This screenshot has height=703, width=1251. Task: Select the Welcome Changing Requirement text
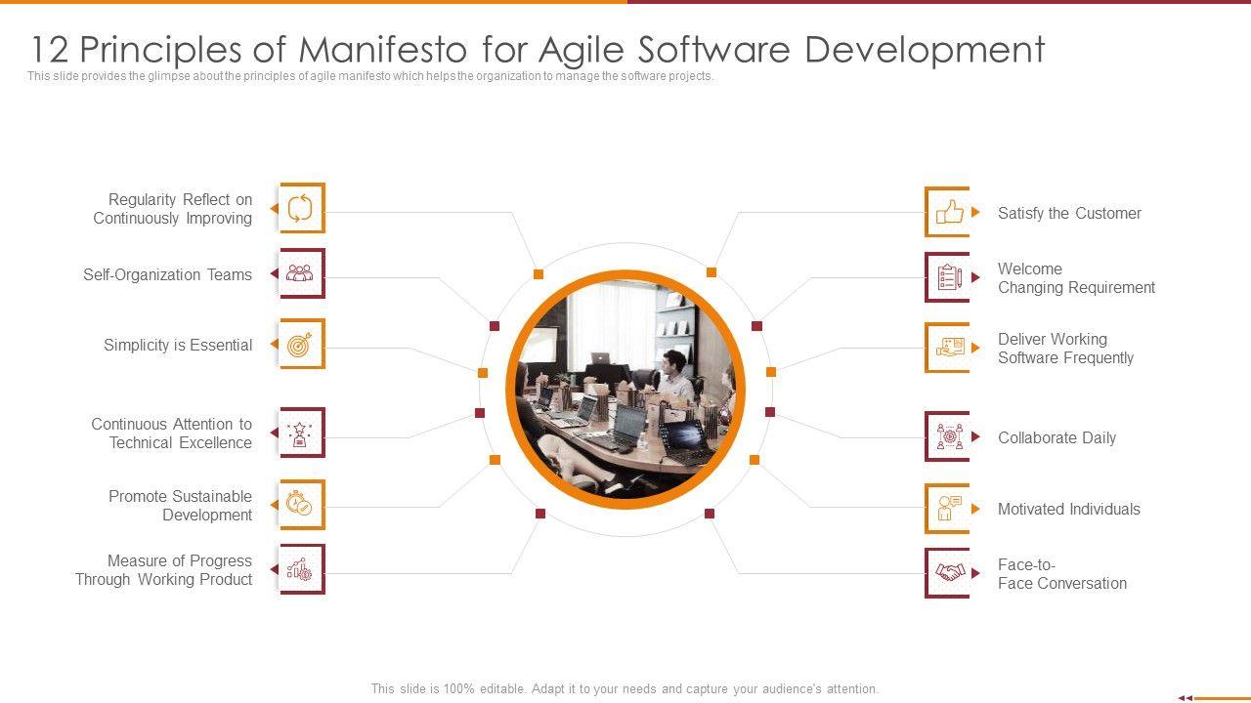1076,278
